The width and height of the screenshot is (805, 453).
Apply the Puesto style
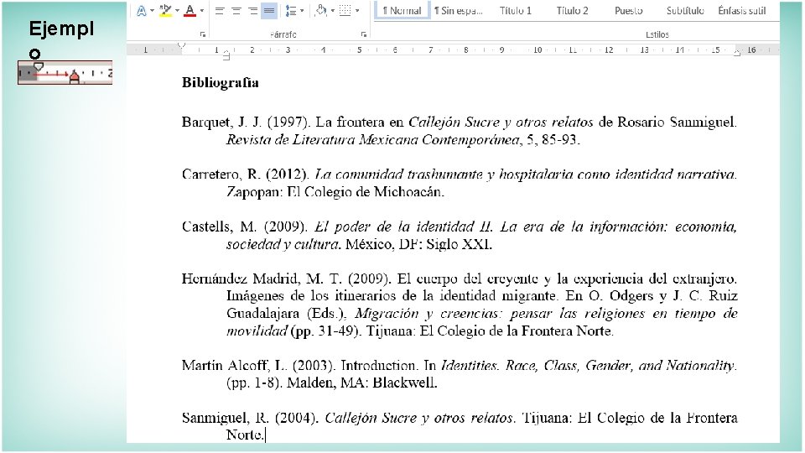click(628, 10)
